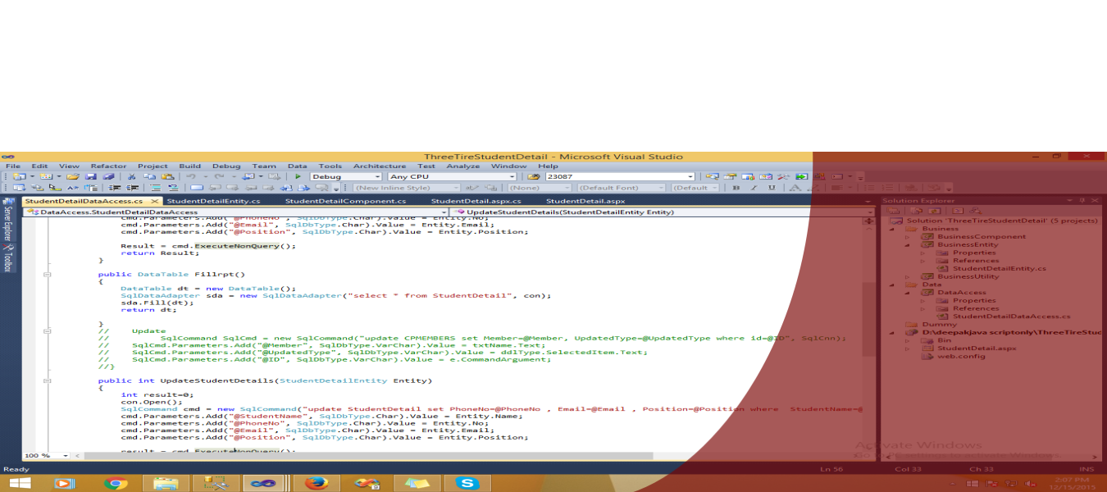1107x492 pixels.
Task: Select StudentDetail.aspx in Solution Explorer tree
Action: [977, 348]
